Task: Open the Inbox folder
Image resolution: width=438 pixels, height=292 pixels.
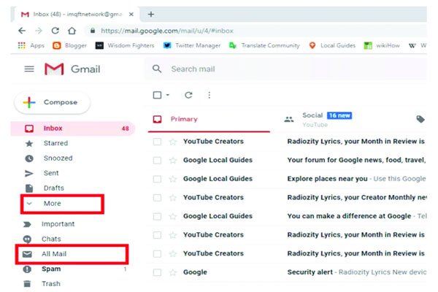Action: tap(72, 128)
